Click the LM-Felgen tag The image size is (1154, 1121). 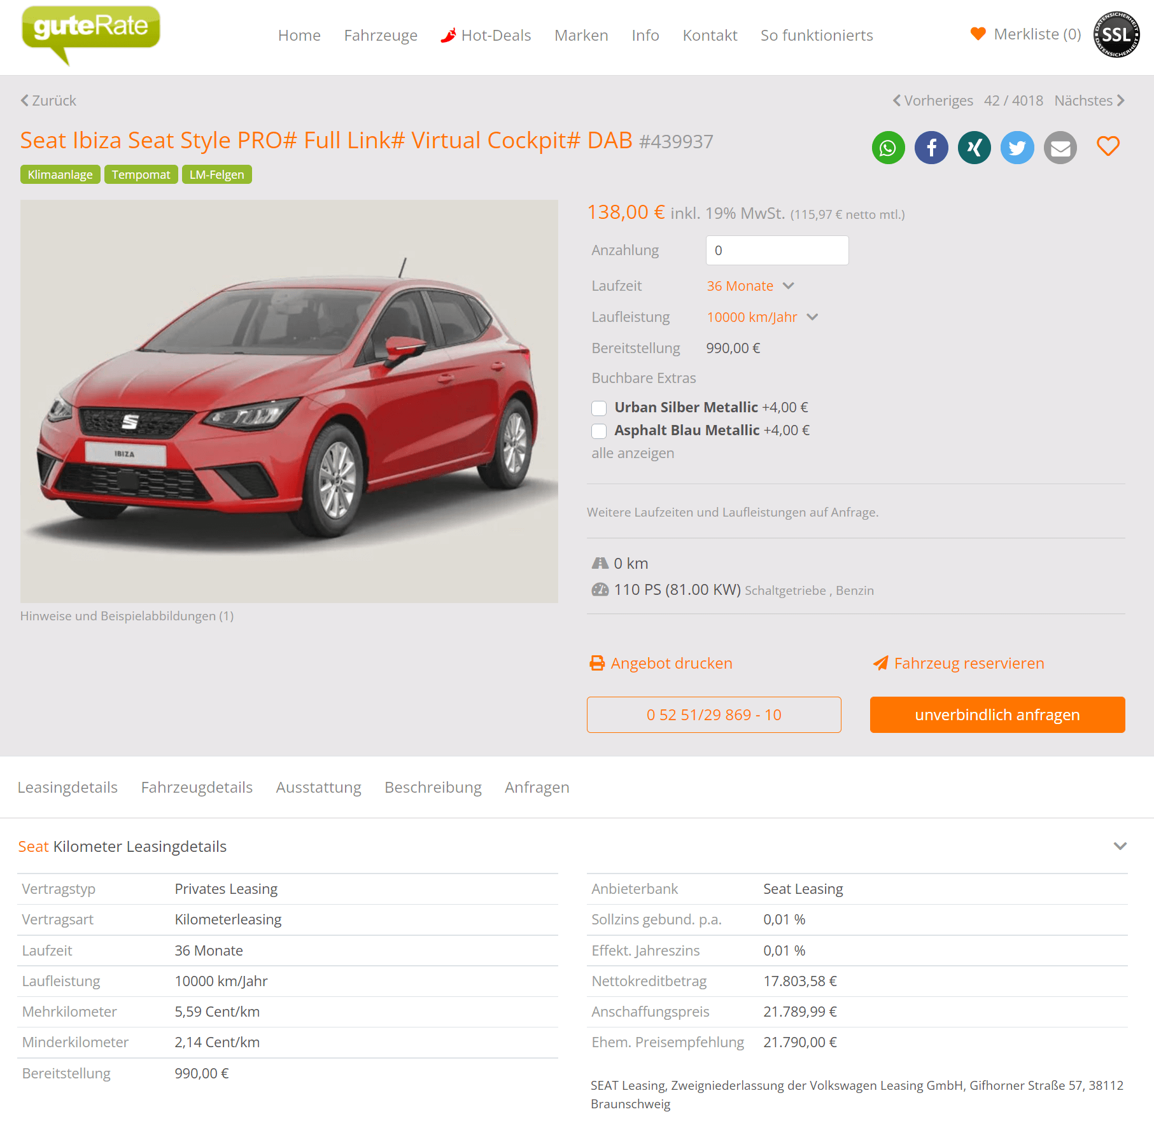(x=216, y=174)
